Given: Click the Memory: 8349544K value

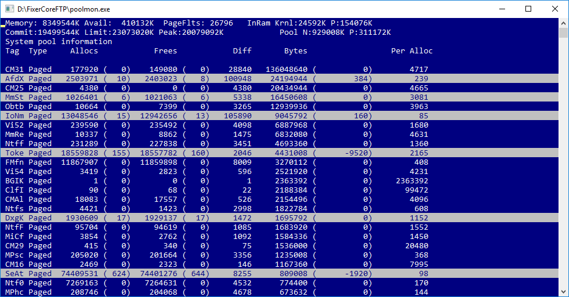Looking at the screenshot, I should (42, 23).
